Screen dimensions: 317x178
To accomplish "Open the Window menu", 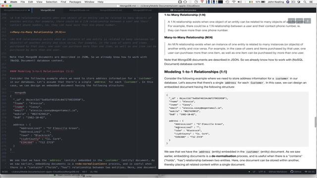I will click(x=89, y=2).
